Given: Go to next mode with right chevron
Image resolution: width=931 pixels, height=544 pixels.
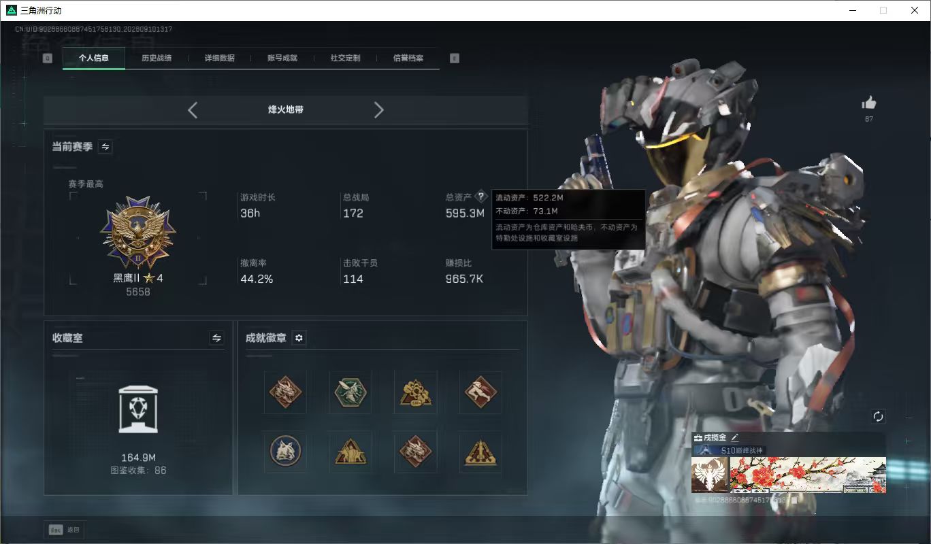Looking at the screenshot, I should 379,110.
